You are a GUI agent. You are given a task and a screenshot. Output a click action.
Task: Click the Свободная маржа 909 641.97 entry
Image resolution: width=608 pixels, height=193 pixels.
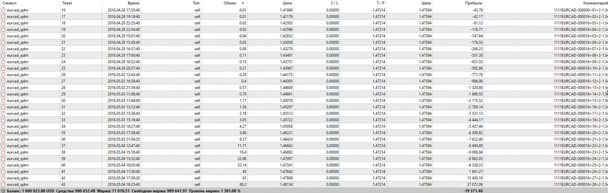160,191
